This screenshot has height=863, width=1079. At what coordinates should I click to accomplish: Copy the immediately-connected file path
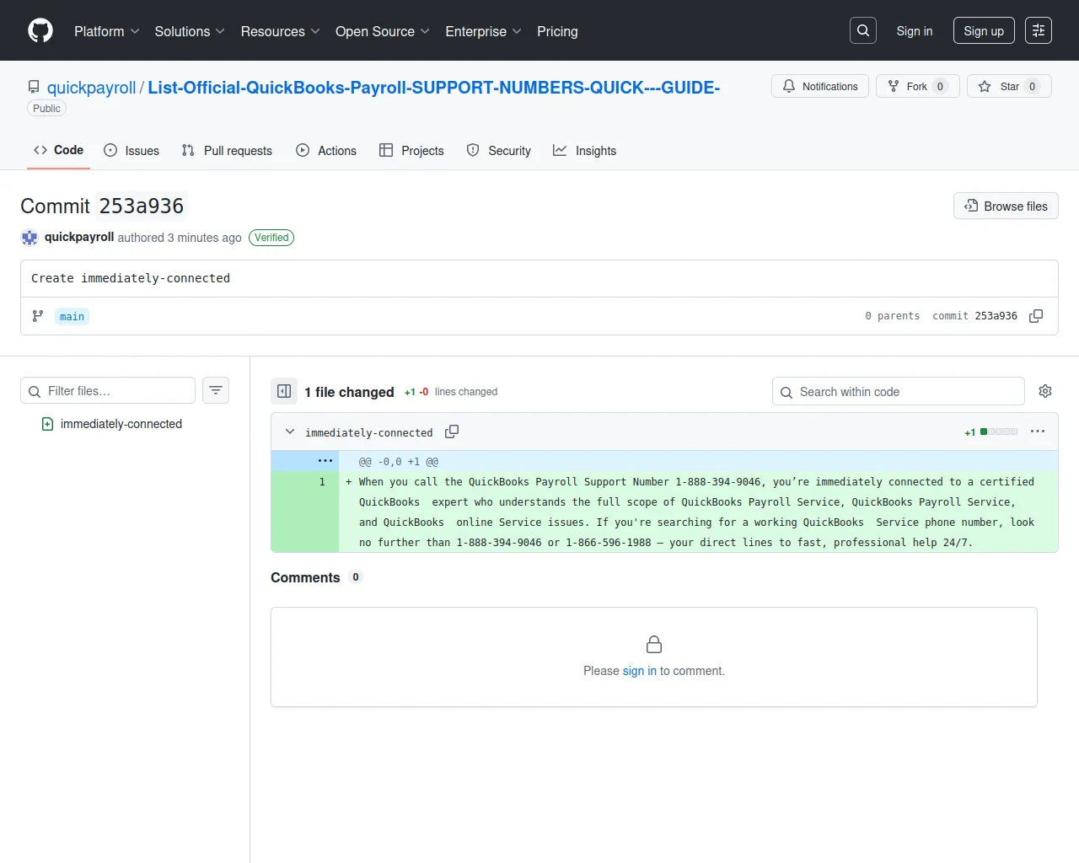pos(452,431)
